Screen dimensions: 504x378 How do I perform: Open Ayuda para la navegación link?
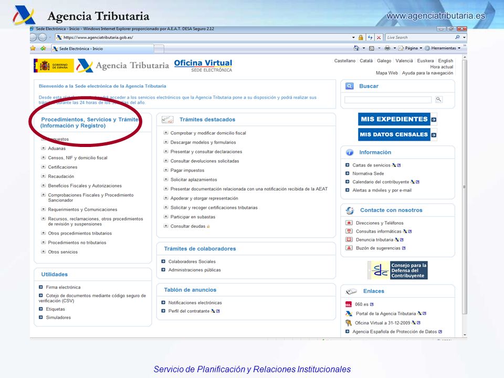[x=427, y=73]
